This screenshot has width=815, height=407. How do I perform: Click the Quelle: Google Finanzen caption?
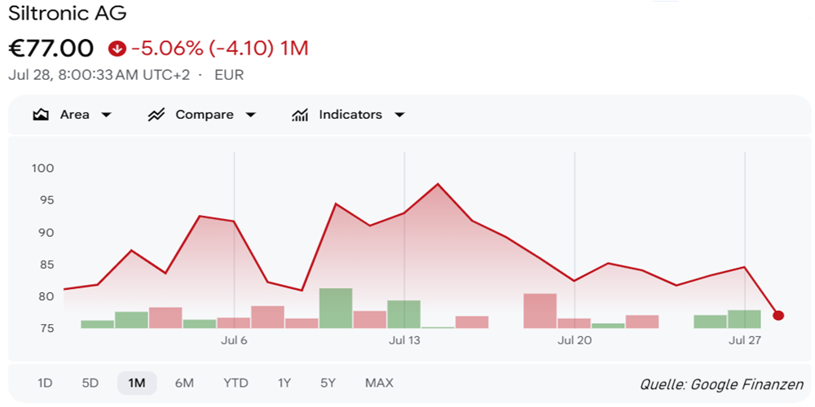tap(721, 385)
